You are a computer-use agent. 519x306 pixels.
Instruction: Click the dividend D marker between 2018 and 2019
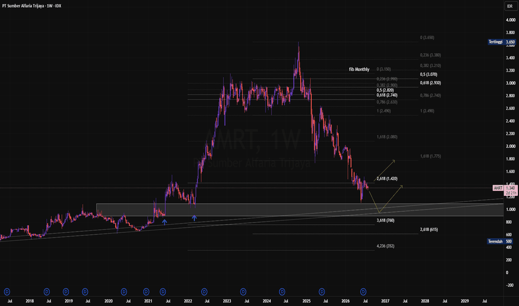pos(47,292)
